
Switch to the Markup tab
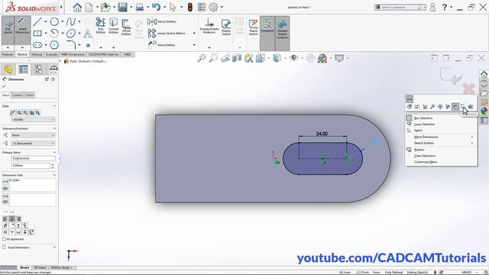point(37,54)
